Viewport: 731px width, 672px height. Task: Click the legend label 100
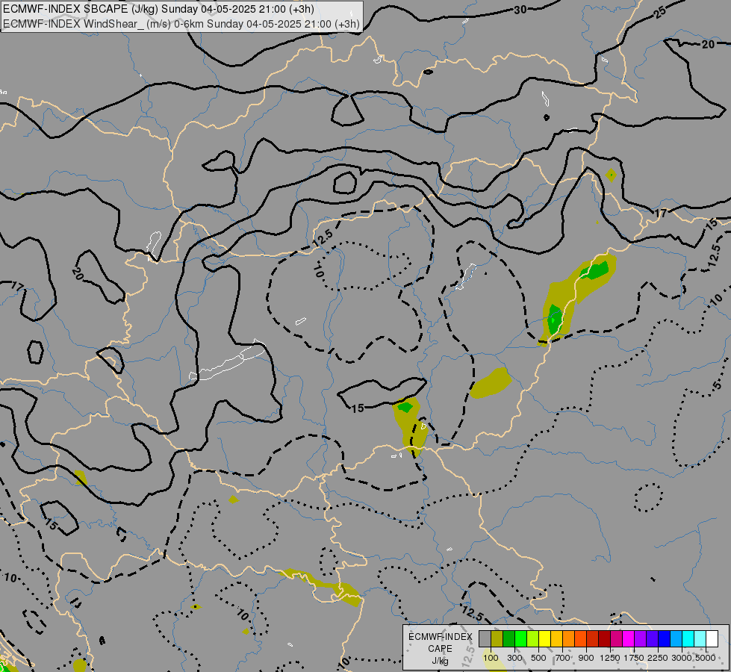pos(491,658)
